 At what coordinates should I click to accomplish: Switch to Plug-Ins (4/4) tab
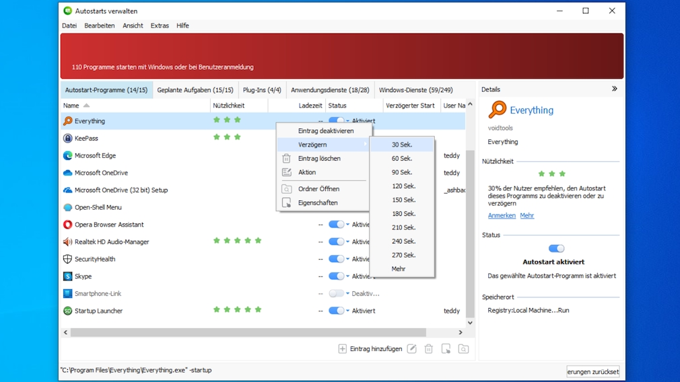pos(262,90)
